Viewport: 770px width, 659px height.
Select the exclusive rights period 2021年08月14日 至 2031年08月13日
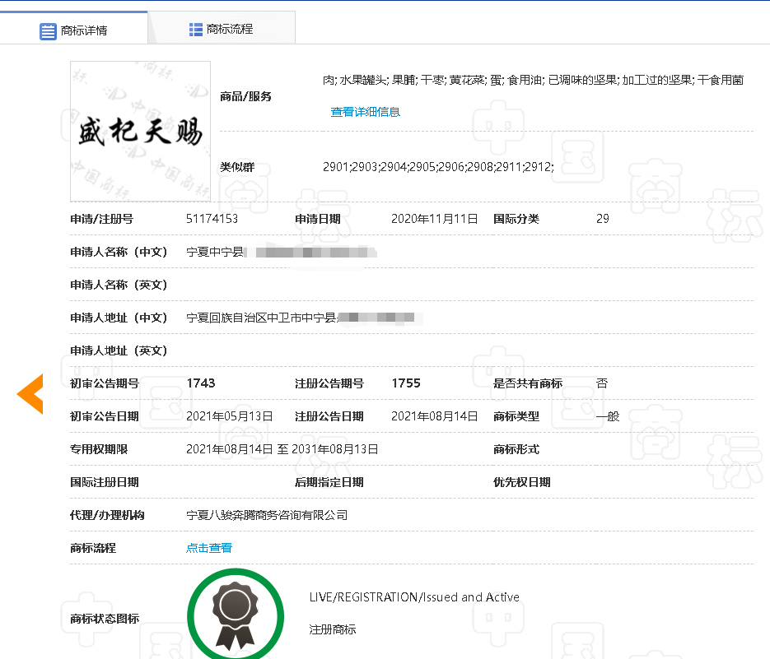click(282, 449)
